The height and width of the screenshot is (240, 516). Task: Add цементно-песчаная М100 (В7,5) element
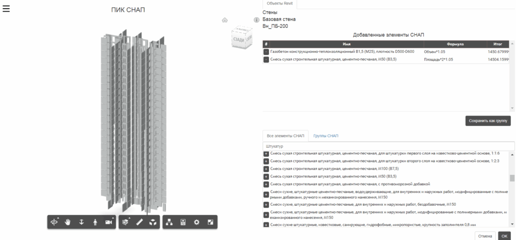click(266, 169)
